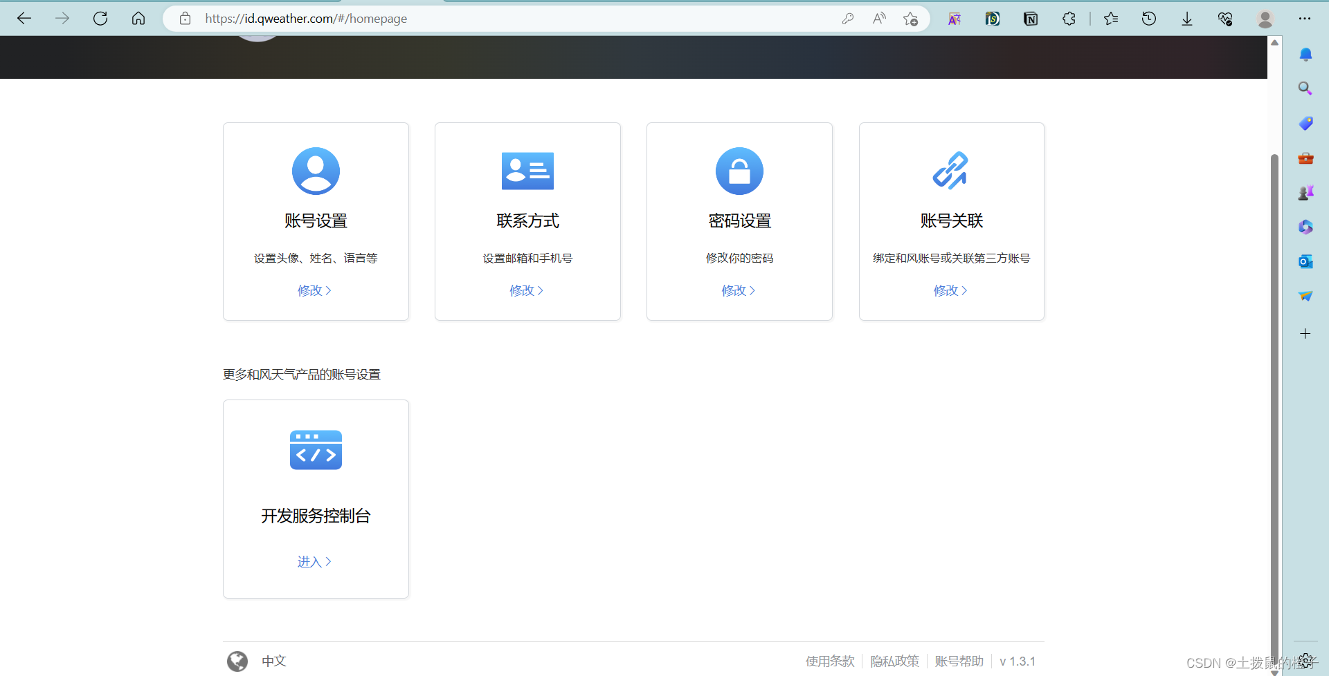Viewport: 1329px width, 676px height.
Task: Open the sidebar tools briefcase icon
Action: pos(1305,158)
